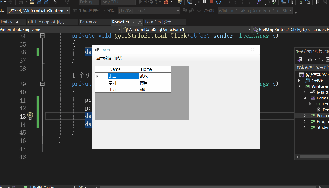Select the 南昌 cell in the data grid
The width and height of the screenshot is (329, 188).
155,83
